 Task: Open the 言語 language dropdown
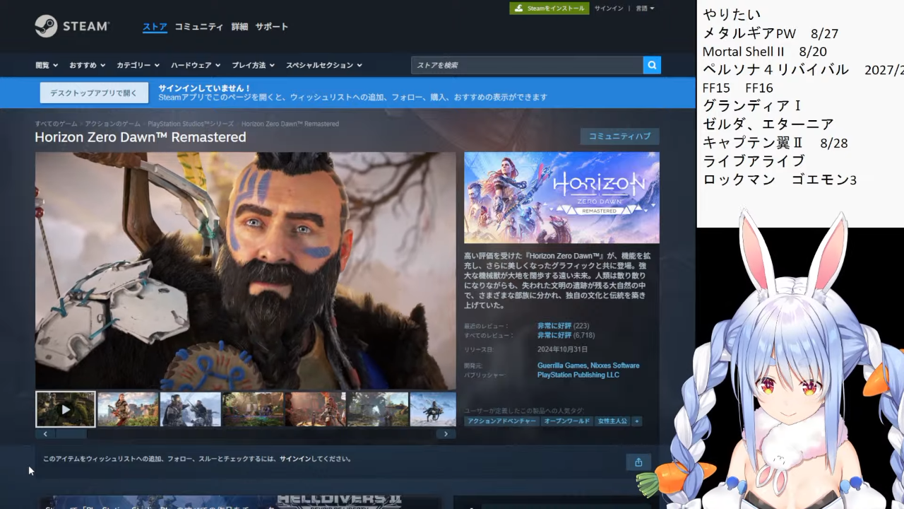[645, 8]
